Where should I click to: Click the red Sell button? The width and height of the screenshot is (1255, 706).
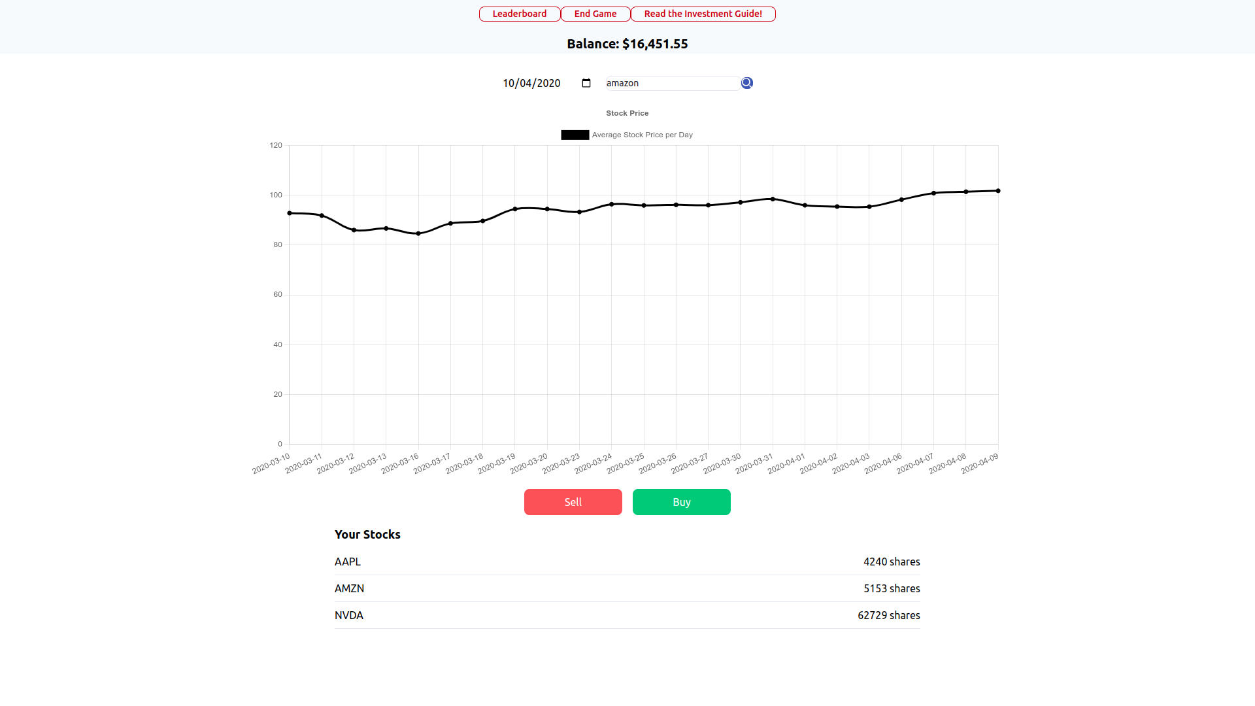point(573,502)
